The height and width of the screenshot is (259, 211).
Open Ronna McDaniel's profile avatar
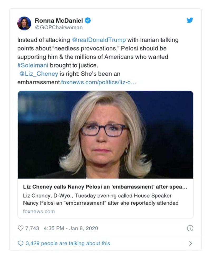point(24,23)
